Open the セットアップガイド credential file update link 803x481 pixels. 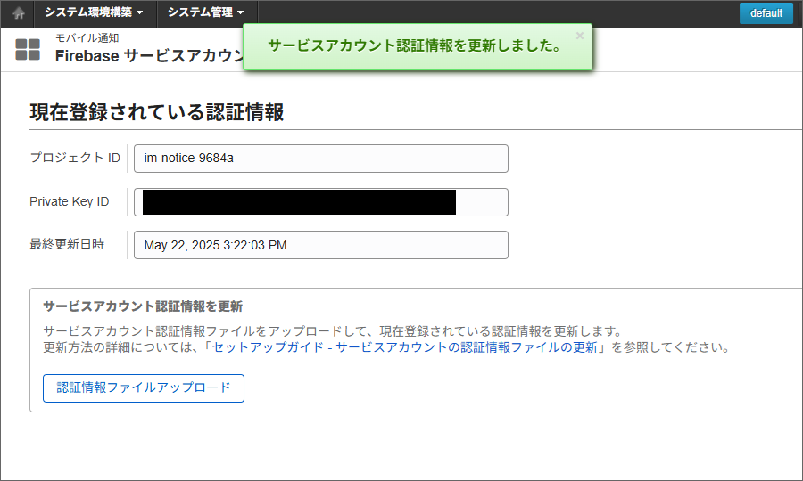pos(405,347)
